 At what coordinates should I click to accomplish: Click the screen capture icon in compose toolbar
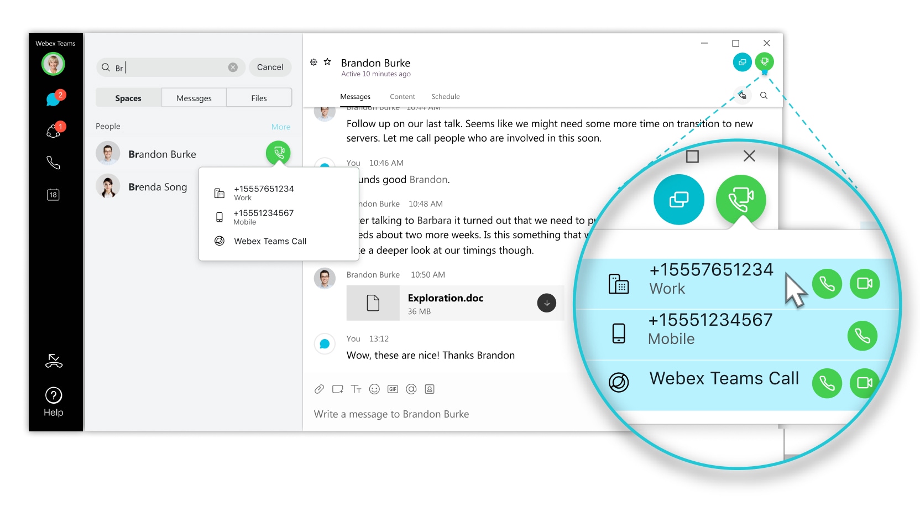pos(338,389)
